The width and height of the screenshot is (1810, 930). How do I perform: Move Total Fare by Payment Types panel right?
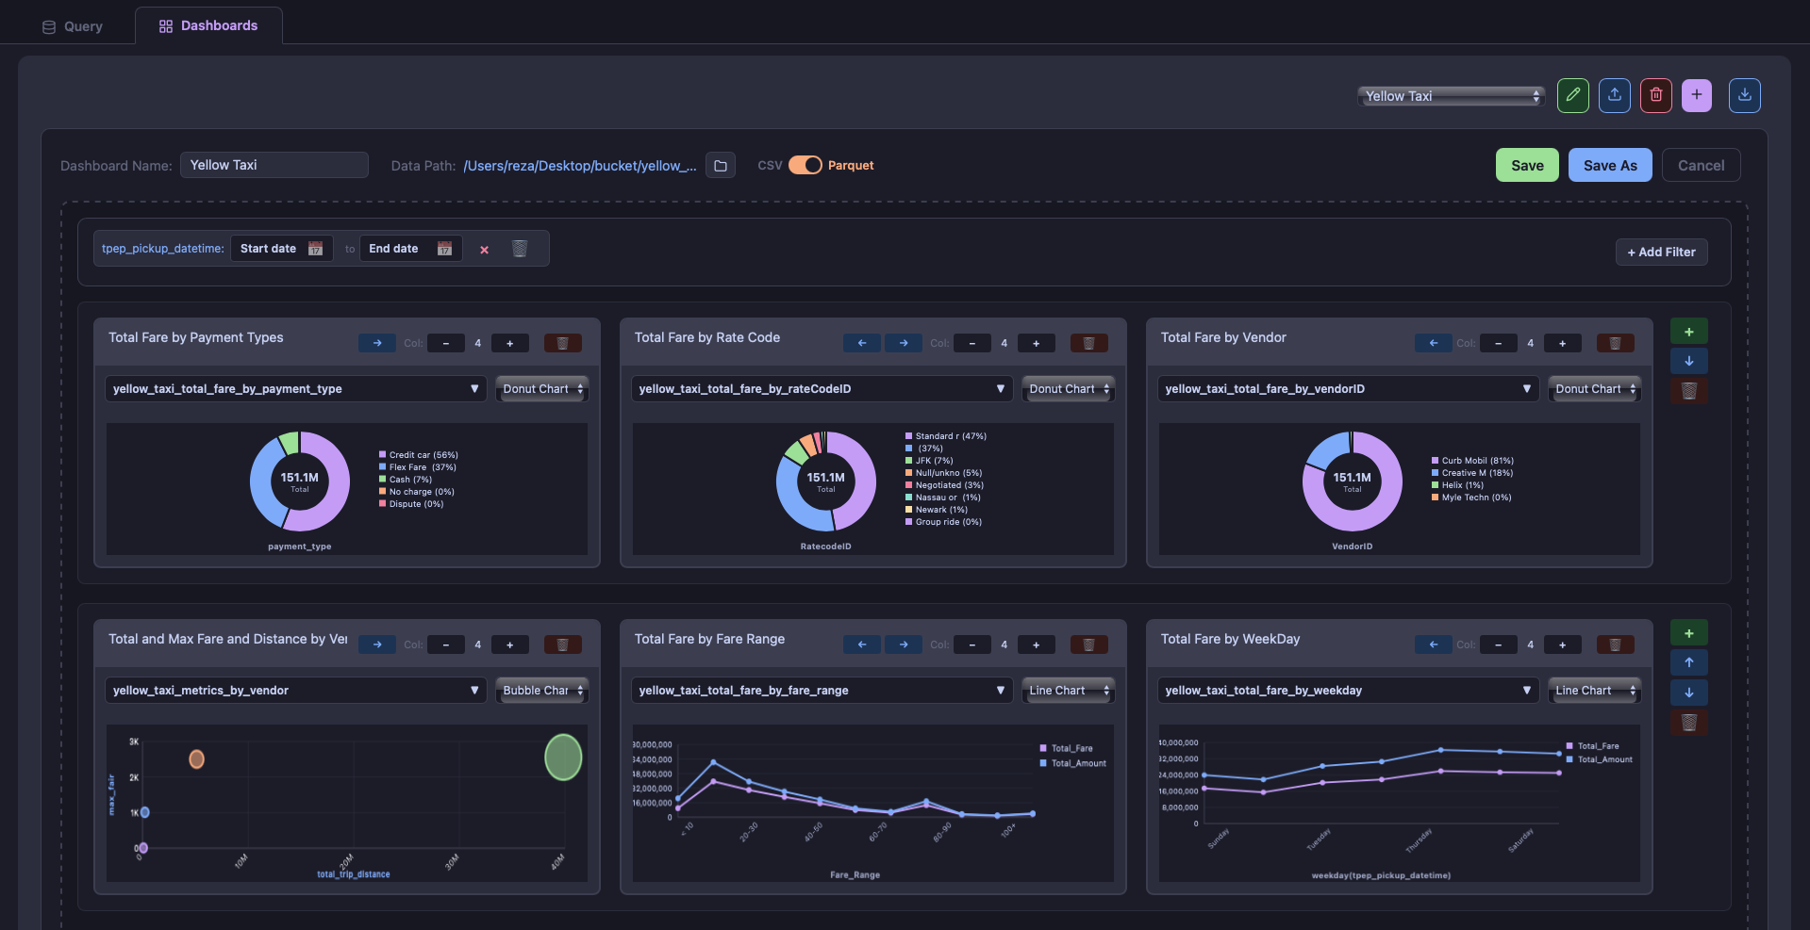377,343
